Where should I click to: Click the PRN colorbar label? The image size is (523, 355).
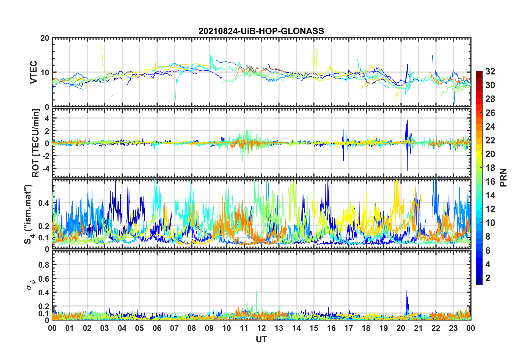coord(503,177)
